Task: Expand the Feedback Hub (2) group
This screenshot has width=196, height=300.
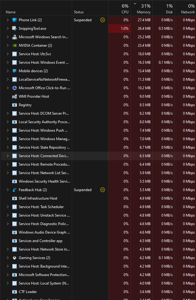Action: (x=8, y=190)
